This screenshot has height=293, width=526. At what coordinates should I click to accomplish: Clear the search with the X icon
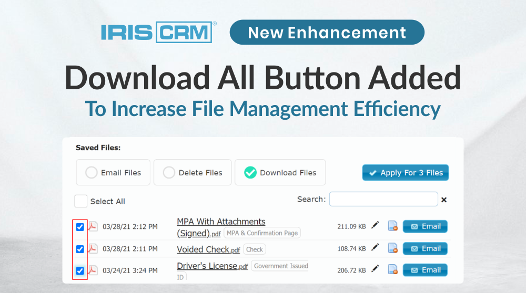(x=444, y=200)
